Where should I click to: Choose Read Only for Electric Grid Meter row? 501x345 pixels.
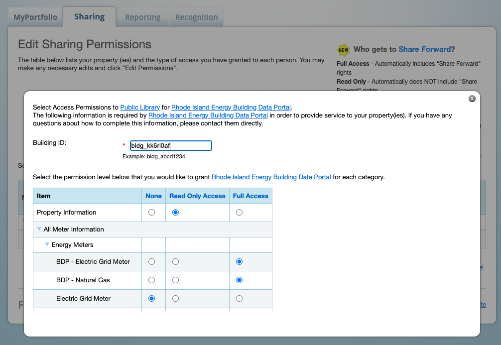[x=175, y=298]
